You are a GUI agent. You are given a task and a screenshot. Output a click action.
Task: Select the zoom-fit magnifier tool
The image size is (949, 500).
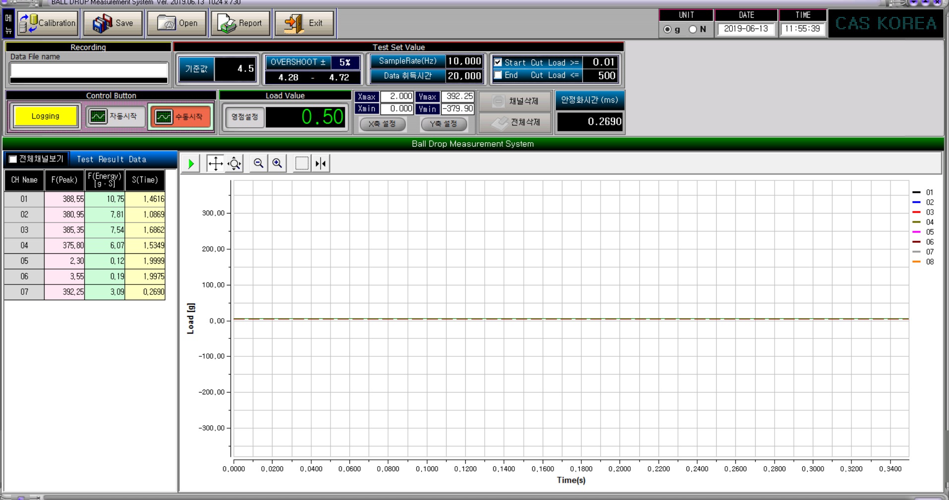point(234,164)
